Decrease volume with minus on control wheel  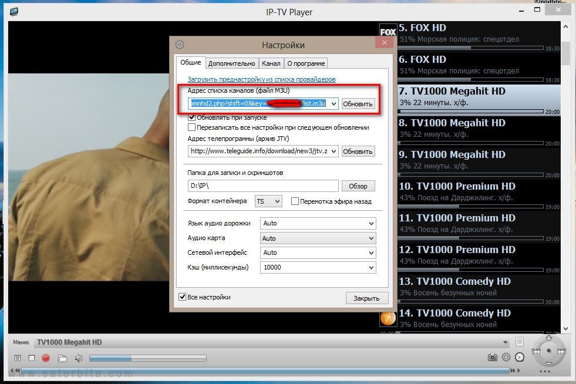coord(549,363)
